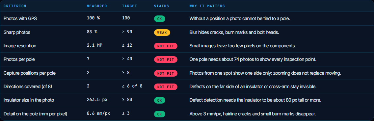Click the measured value '7'
The width and height of the screenshot is (374, 121).
coord(88,59)
